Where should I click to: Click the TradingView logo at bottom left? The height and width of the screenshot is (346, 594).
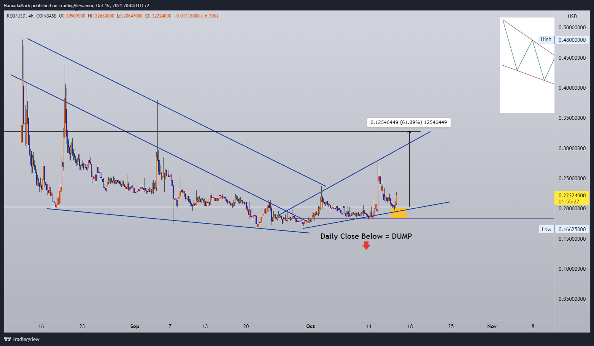(x=22, y=339)
